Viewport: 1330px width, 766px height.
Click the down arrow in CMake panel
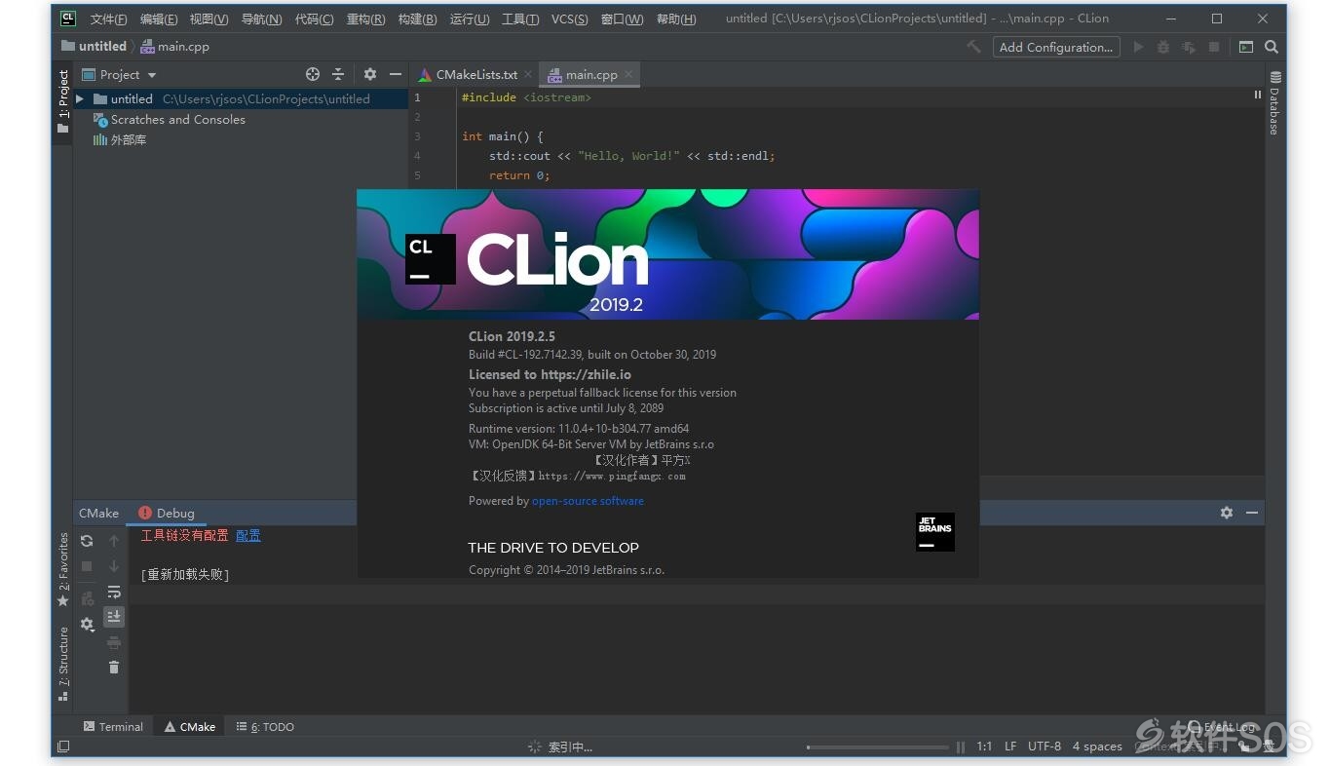click(114, 566)
